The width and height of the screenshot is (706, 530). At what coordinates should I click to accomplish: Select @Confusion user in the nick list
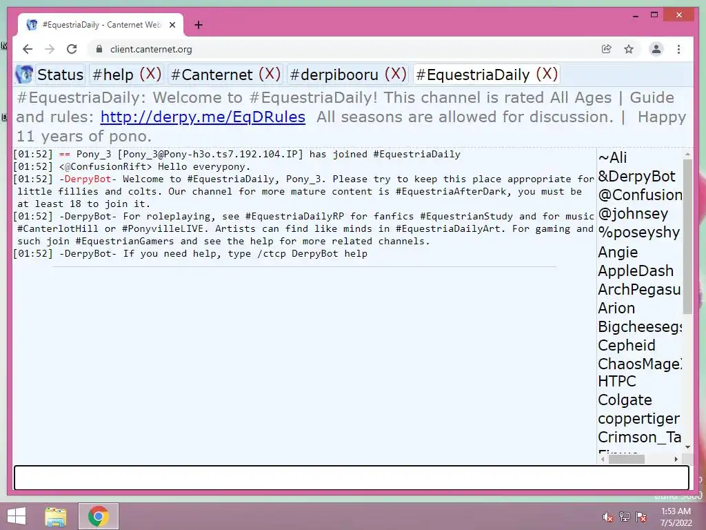(x=640, y=195)
